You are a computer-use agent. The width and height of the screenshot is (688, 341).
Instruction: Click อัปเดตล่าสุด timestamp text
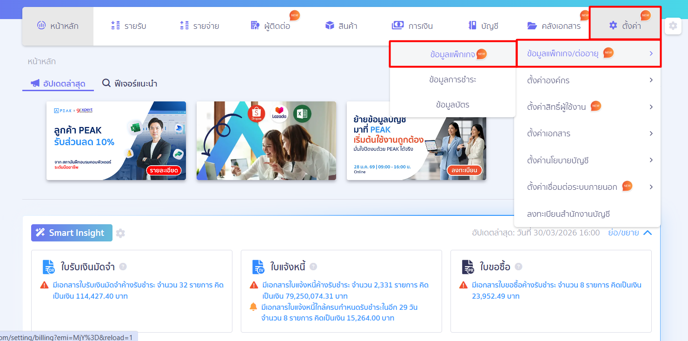[536, 233]
